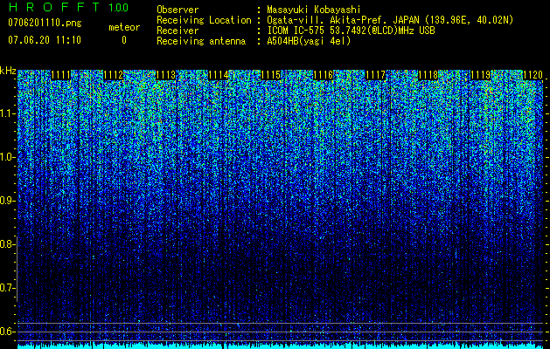Select the Ogata-vill. Akita-Pref. JAPAN location text
Screen dimensions: 550x349
point(390,20)
